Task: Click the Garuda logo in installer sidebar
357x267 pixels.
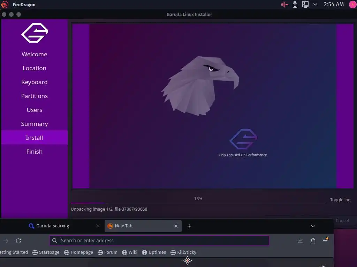Action: click(35, 33)
